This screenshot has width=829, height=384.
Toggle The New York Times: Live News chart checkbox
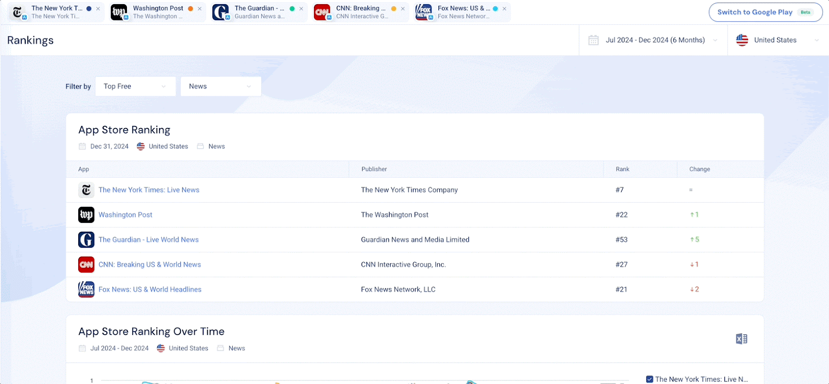tap(650, 379)
